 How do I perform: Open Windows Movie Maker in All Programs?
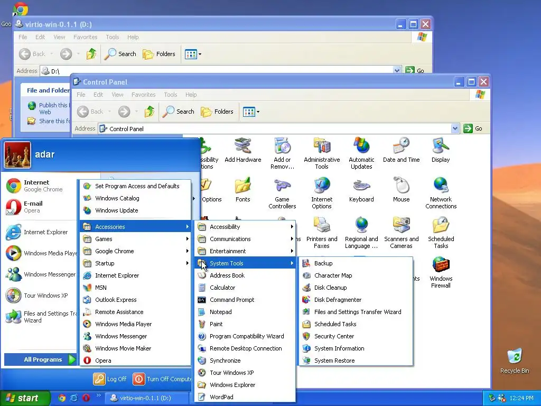tap(136, 348)
